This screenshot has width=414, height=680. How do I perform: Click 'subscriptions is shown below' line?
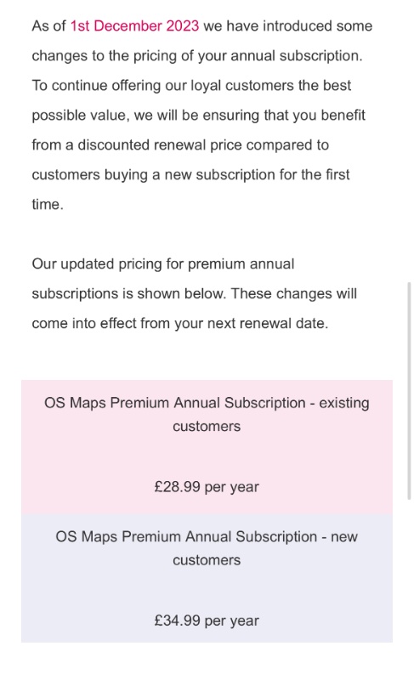click(x=194, y=293)
